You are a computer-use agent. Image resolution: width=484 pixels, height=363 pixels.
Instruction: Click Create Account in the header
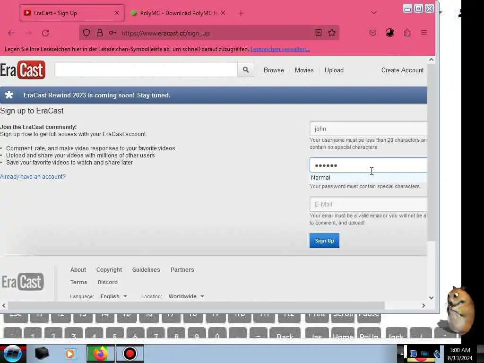pyautogui.click(x=402, y=70)
